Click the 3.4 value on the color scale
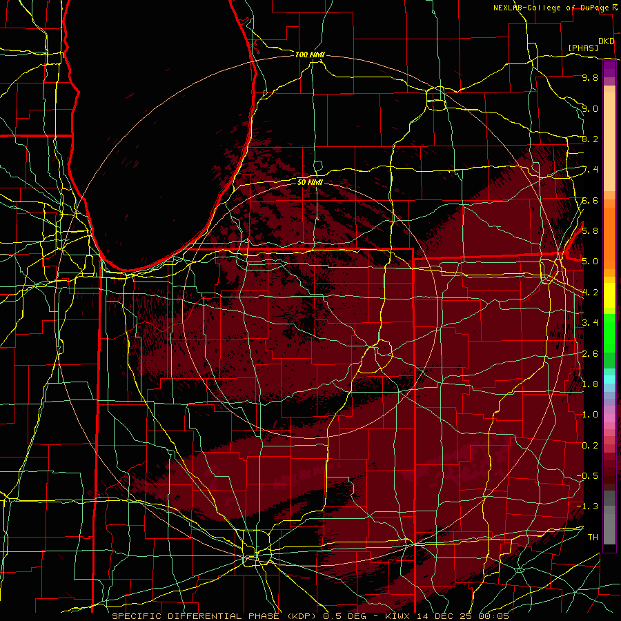Viewport: 621px width, 621px height. coord(590,323)
